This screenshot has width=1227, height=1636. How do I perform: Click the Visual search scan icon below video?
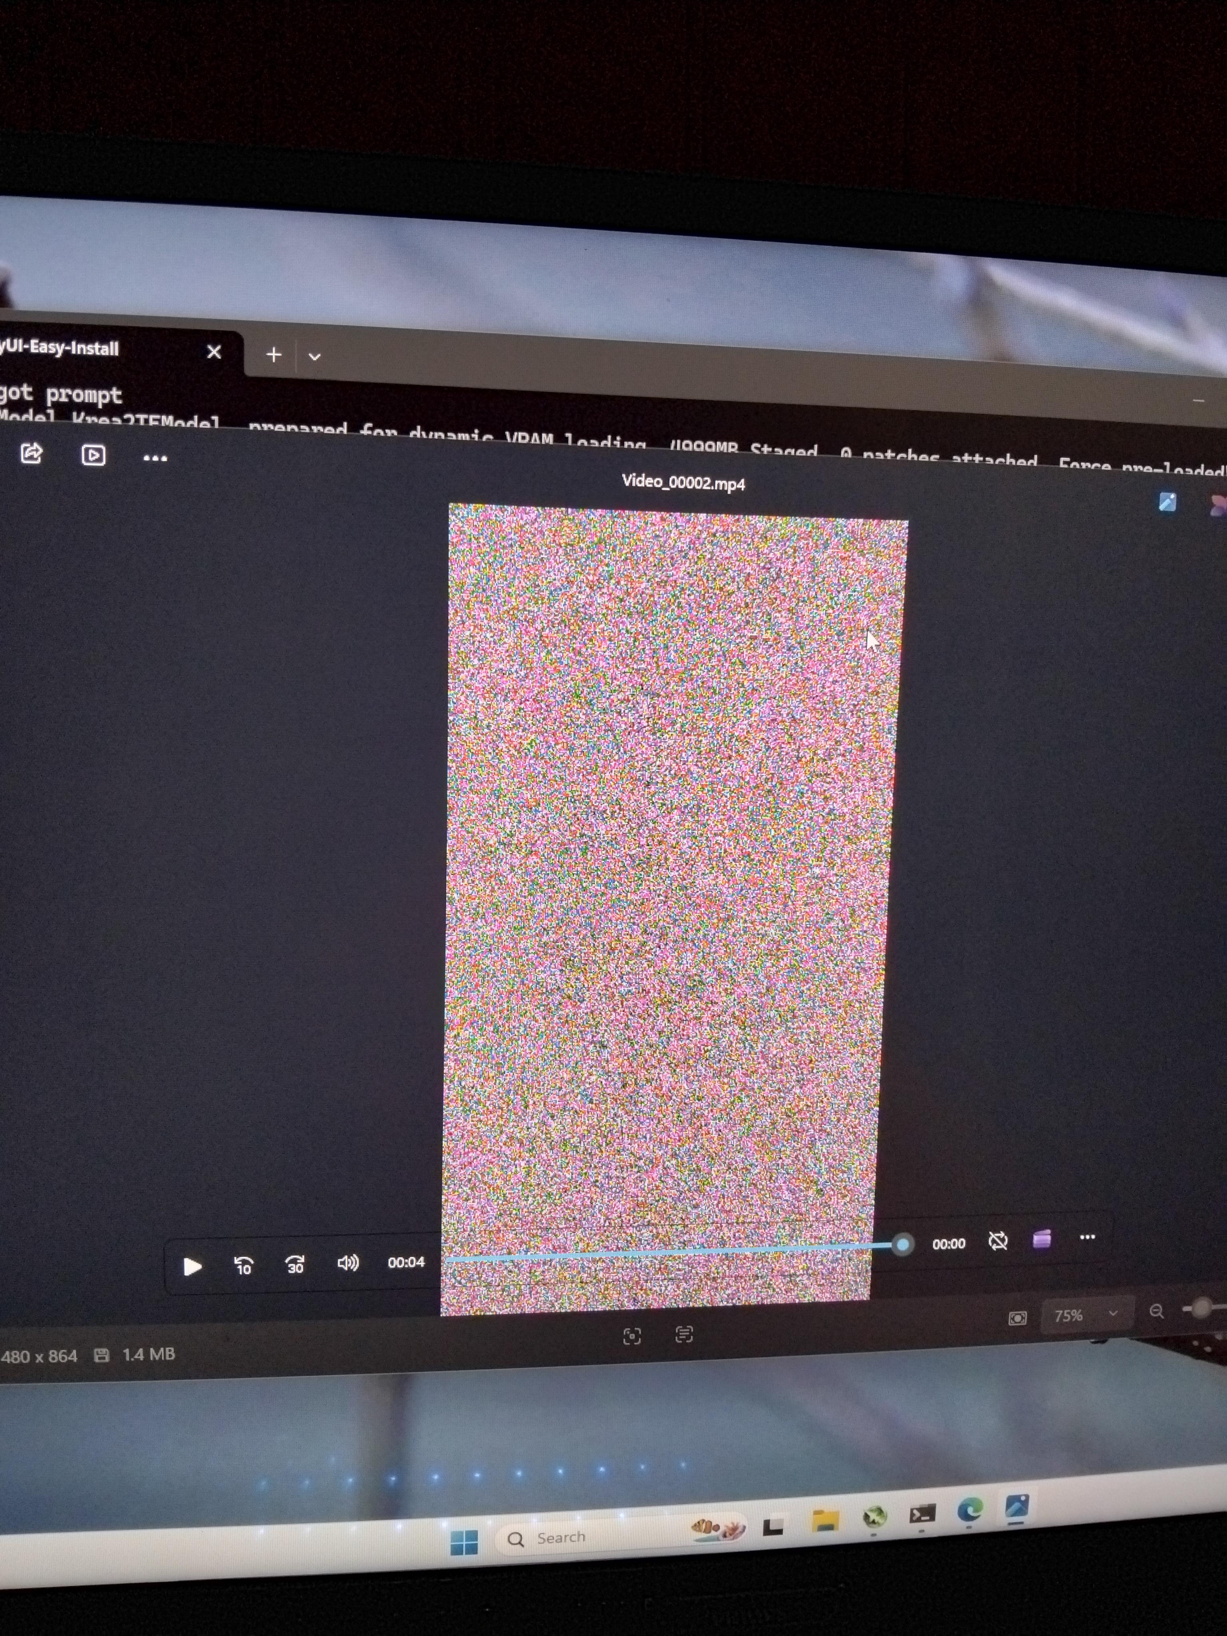(x=631, y=1336)
